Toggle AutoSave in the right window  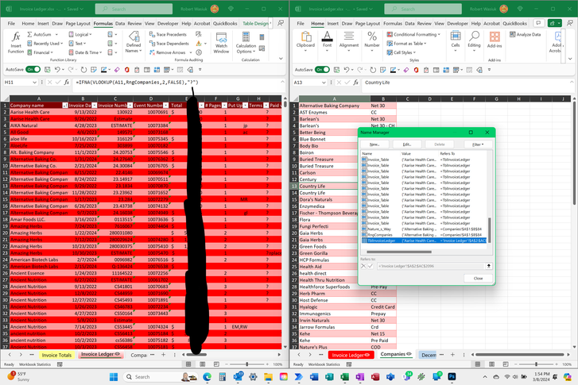point(322,69)
